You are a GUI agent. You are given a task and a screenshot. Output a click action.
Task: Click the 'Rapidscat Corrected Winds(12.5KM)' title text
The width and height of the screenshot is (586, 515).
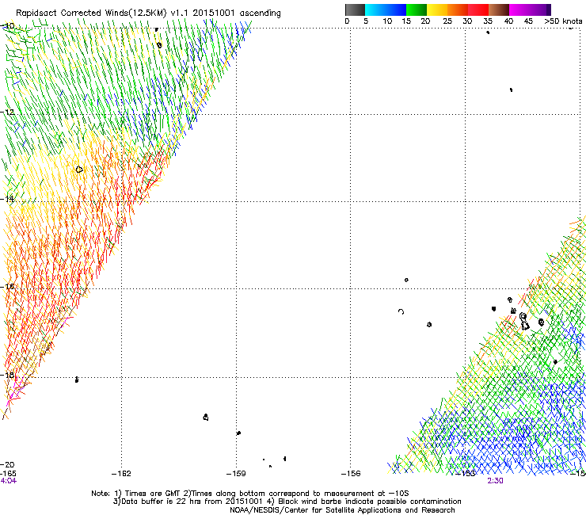91,13
